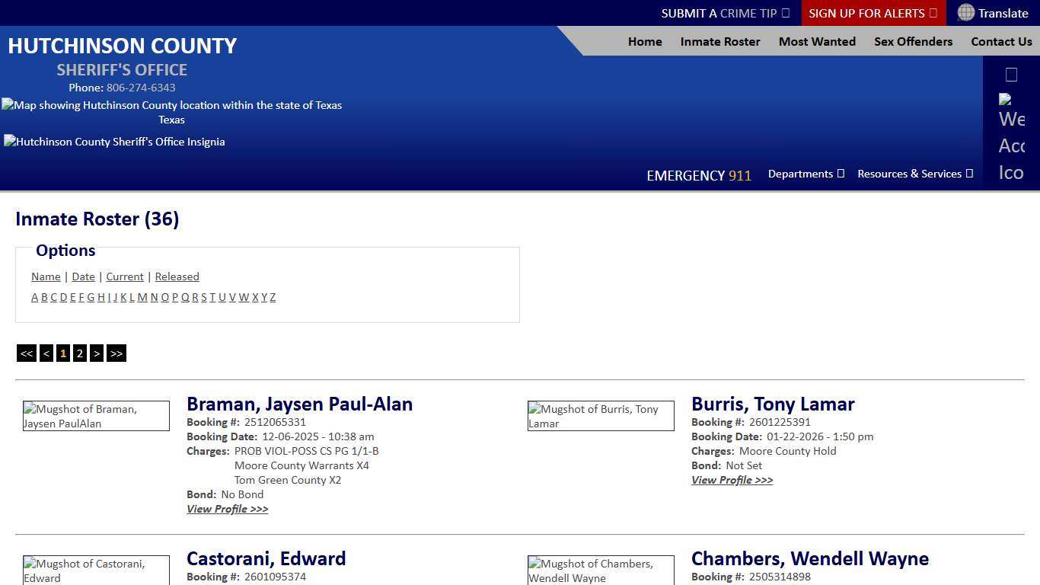Screen dimensions: 1040x585
Task: Go to previous roster page (<)
Action: (46, 353)
